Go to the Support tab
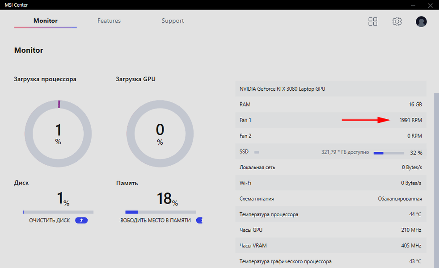 [173, 21]
